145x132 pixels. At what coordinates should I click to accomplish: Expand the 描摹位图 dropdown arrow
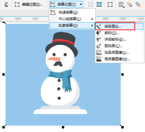tap(81, 4)
